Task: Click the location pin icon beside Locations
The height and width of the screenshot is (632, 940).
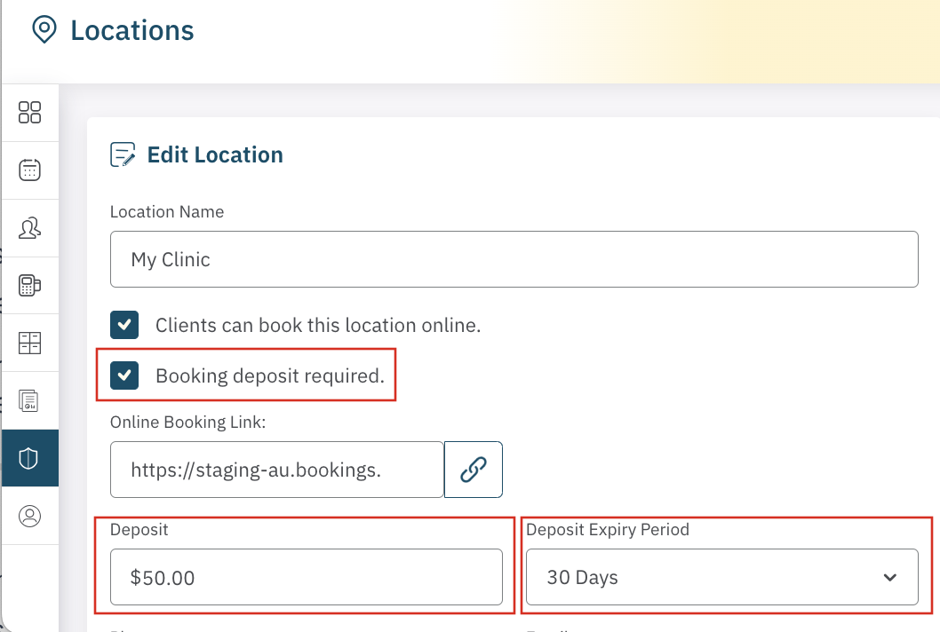Action: click(43, 30)
